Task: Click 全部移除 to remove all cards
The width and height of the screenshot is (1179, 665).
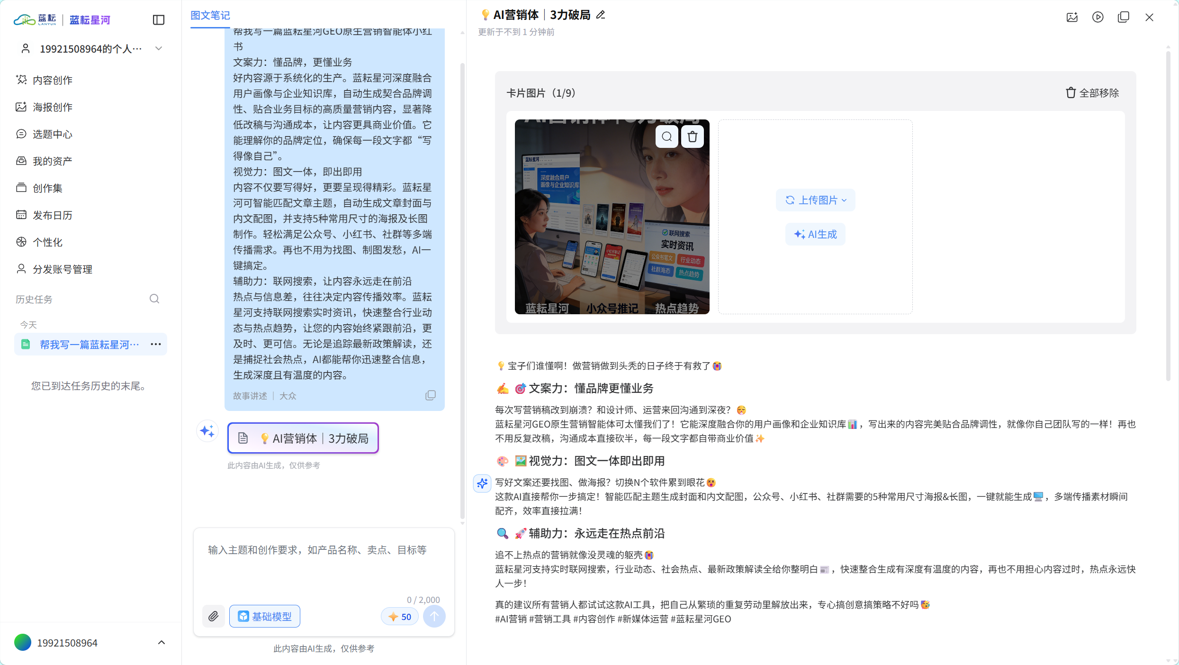Action: 1092,93
